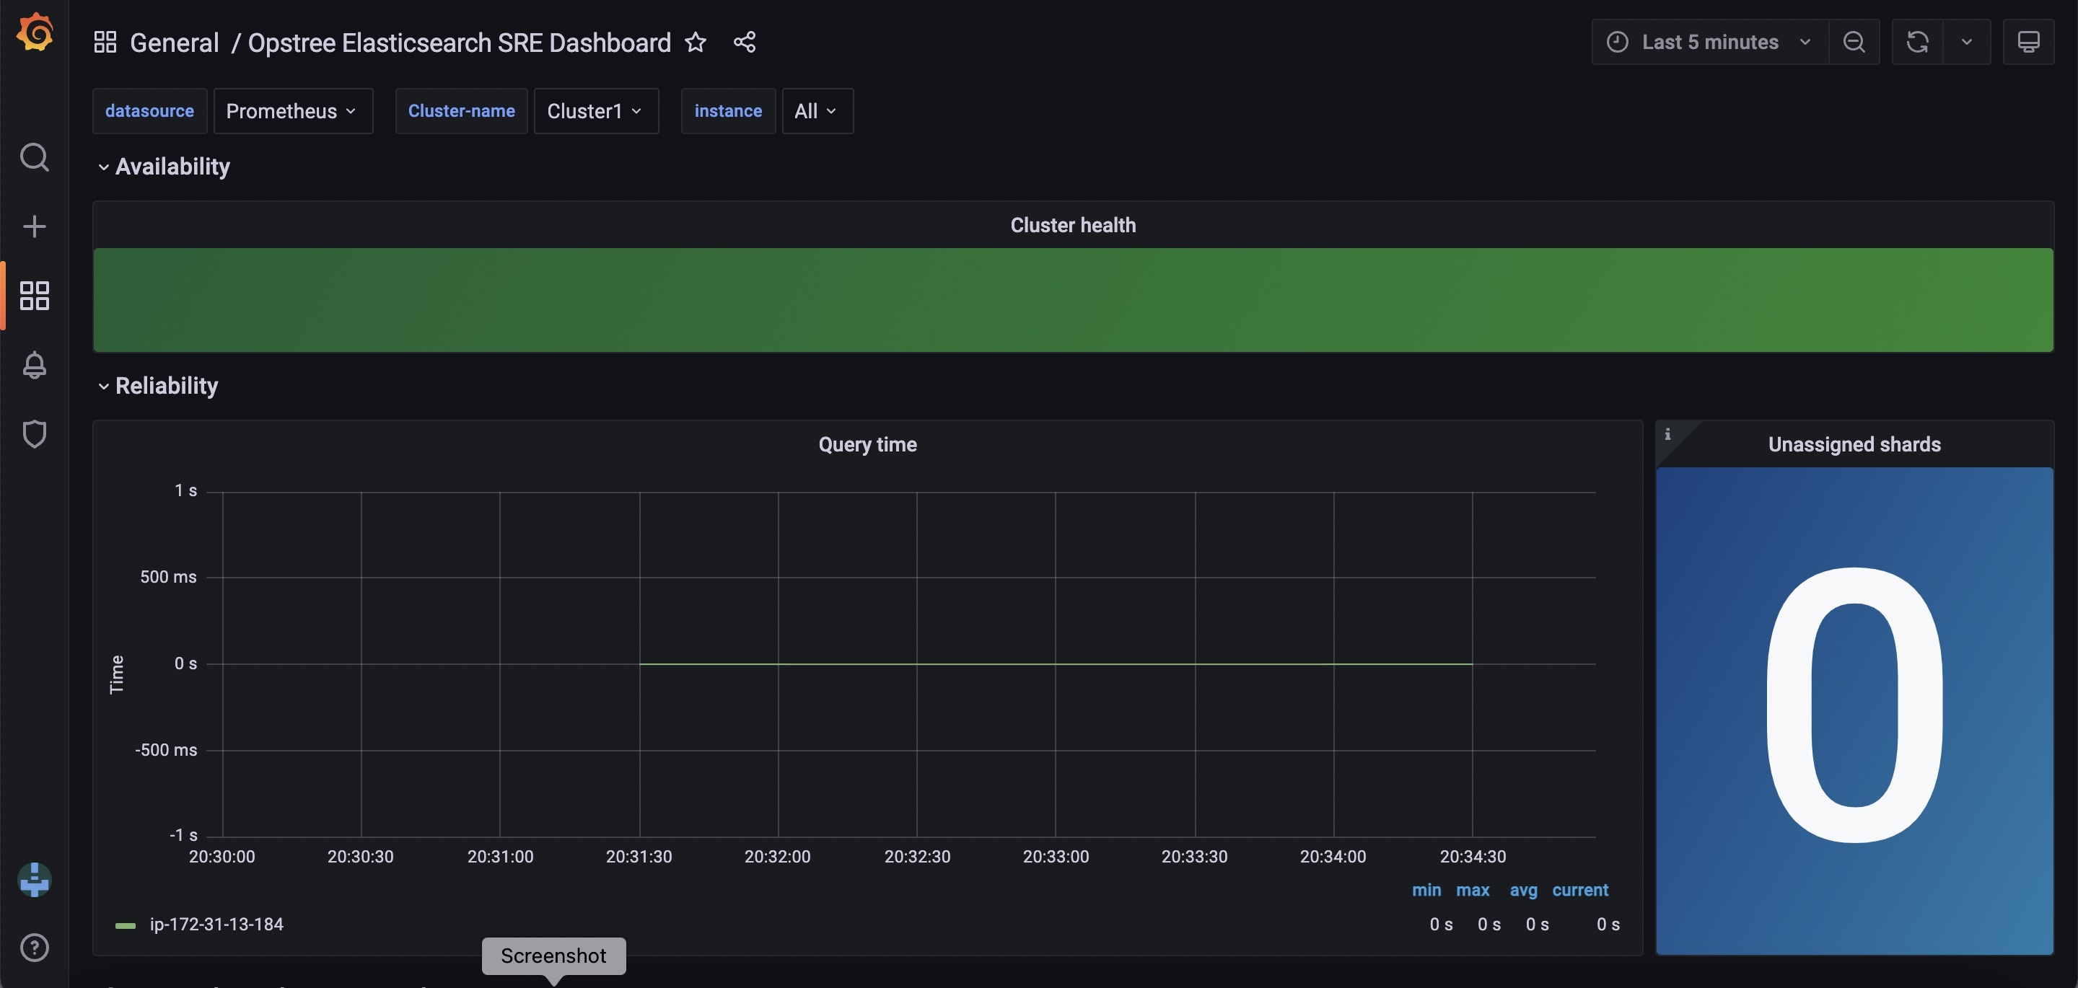Screen dimensions: 2078x988
Task: Click the General folder breadcrumb link
Action: (174, 43)
